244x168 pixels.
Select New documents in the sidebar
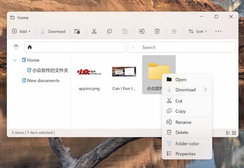click(x=41, y=81)
